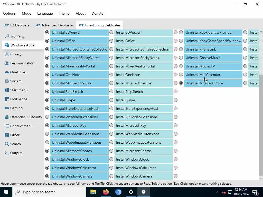
Task: Select the UninstallWebMediaExtensions radio button
Action: click(x=47, y=134)
